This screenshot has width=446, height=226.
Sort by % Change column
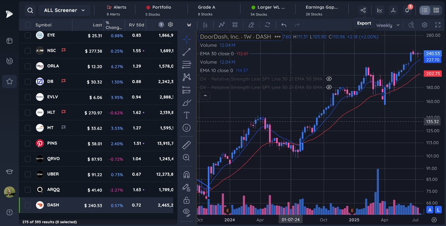click(113, 25)
